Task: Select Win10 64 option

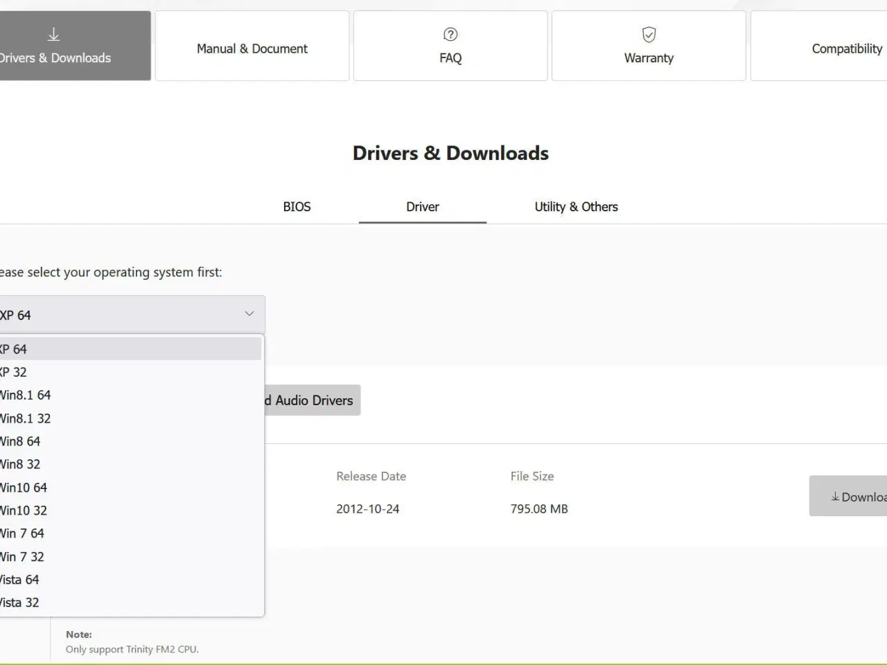Action: pyautogui.click(x=130, y=488)
